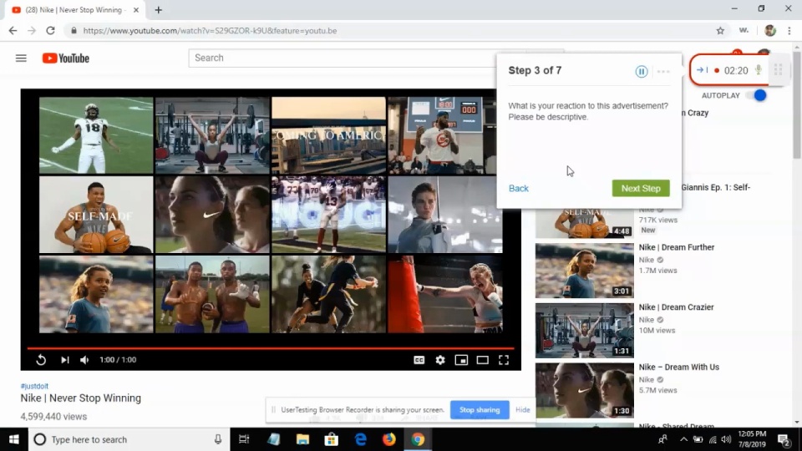Viewport: 802px width, 451px height.
Task: Open video player settings gear
Action: [440, 360]
